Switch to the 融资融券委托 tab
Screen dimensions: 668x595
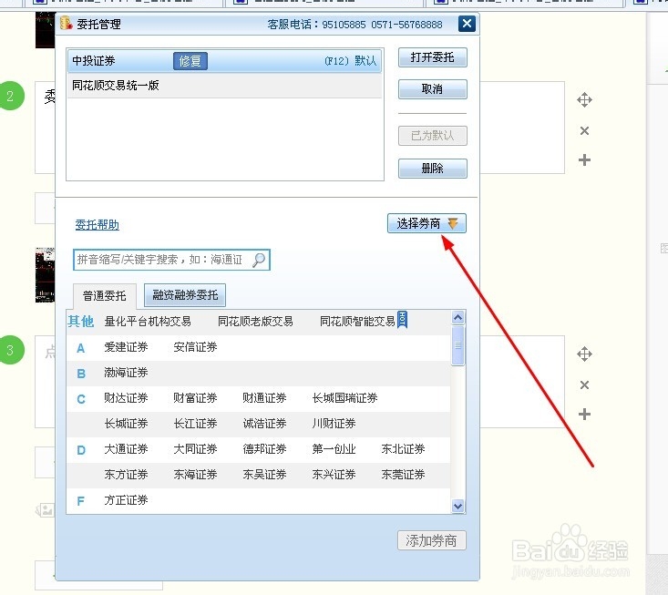pos(185,295)
